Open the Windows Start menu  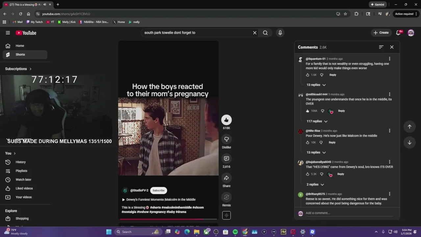(x=109, y=232)
